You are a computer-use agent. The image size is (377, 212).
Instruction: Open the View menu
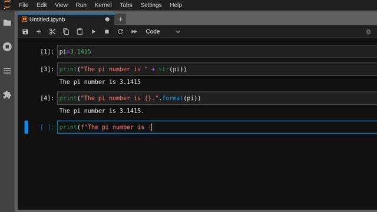(61, 5)
